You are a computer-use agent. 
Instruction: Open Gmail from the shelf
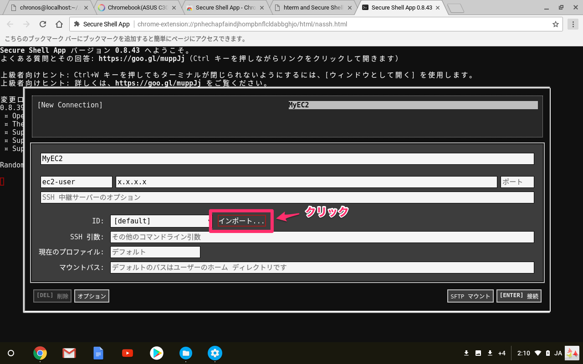point(69,353)
